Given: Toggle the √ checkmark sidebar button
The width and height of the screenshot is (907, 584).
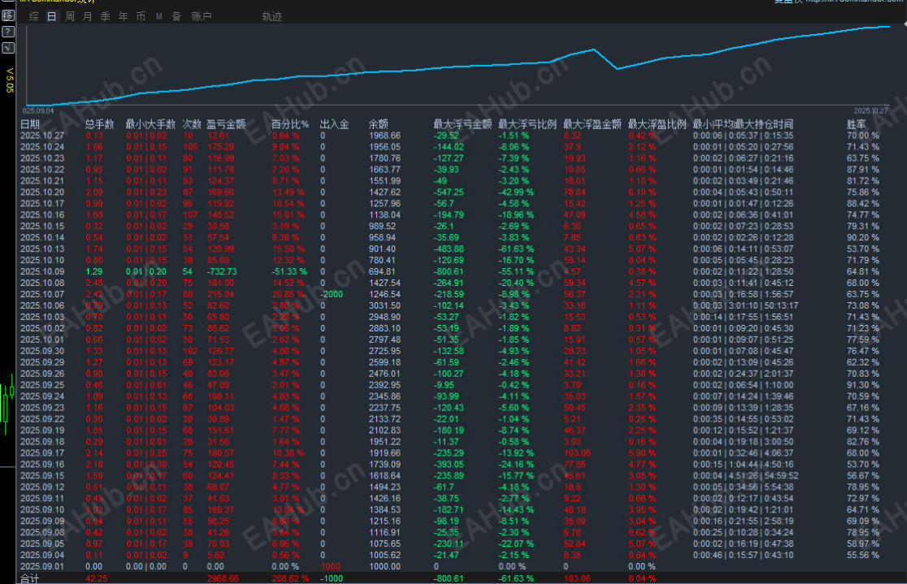Looking at the screenshot, I should pos(8,47).
